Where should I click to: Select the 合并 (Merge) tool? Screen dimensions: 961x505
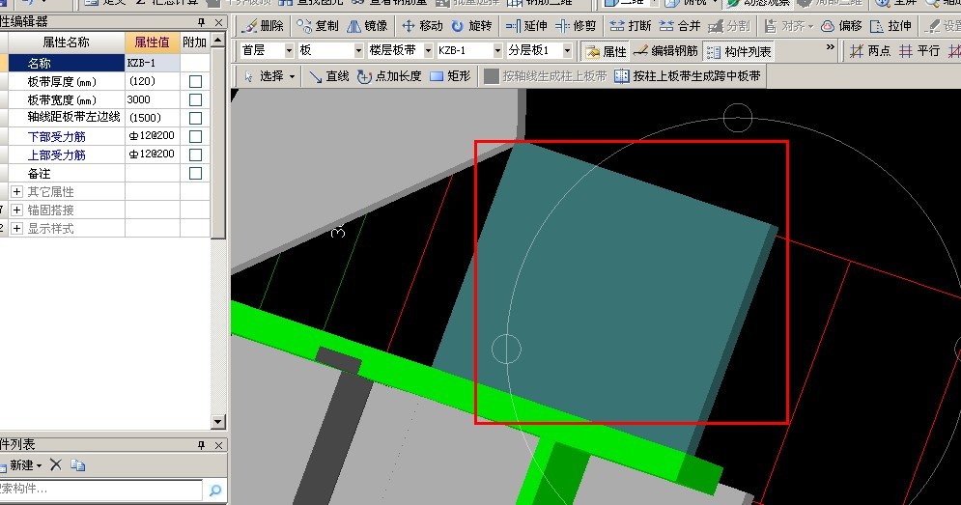click(680, 26)
